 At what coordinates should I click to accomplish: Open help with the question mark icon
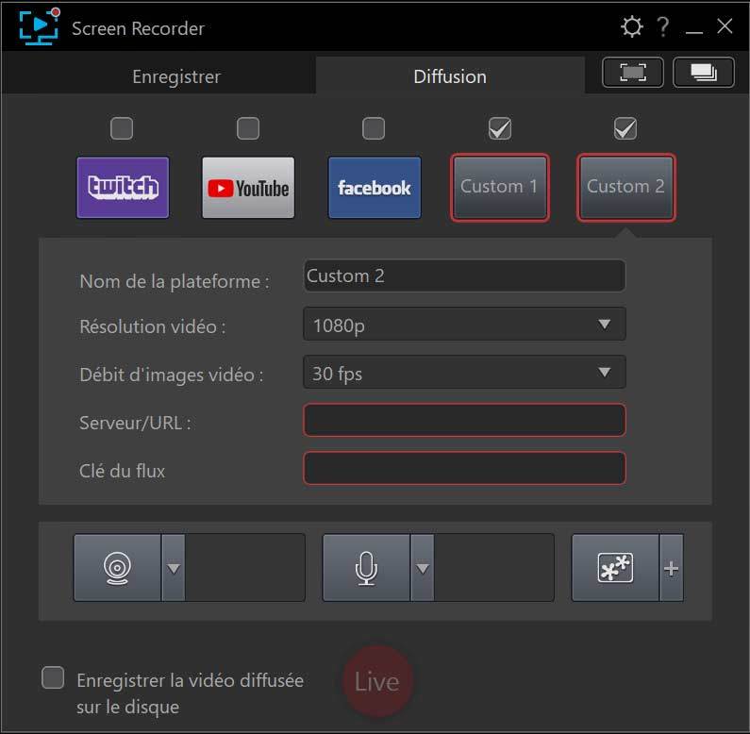[x=662, y=26]
